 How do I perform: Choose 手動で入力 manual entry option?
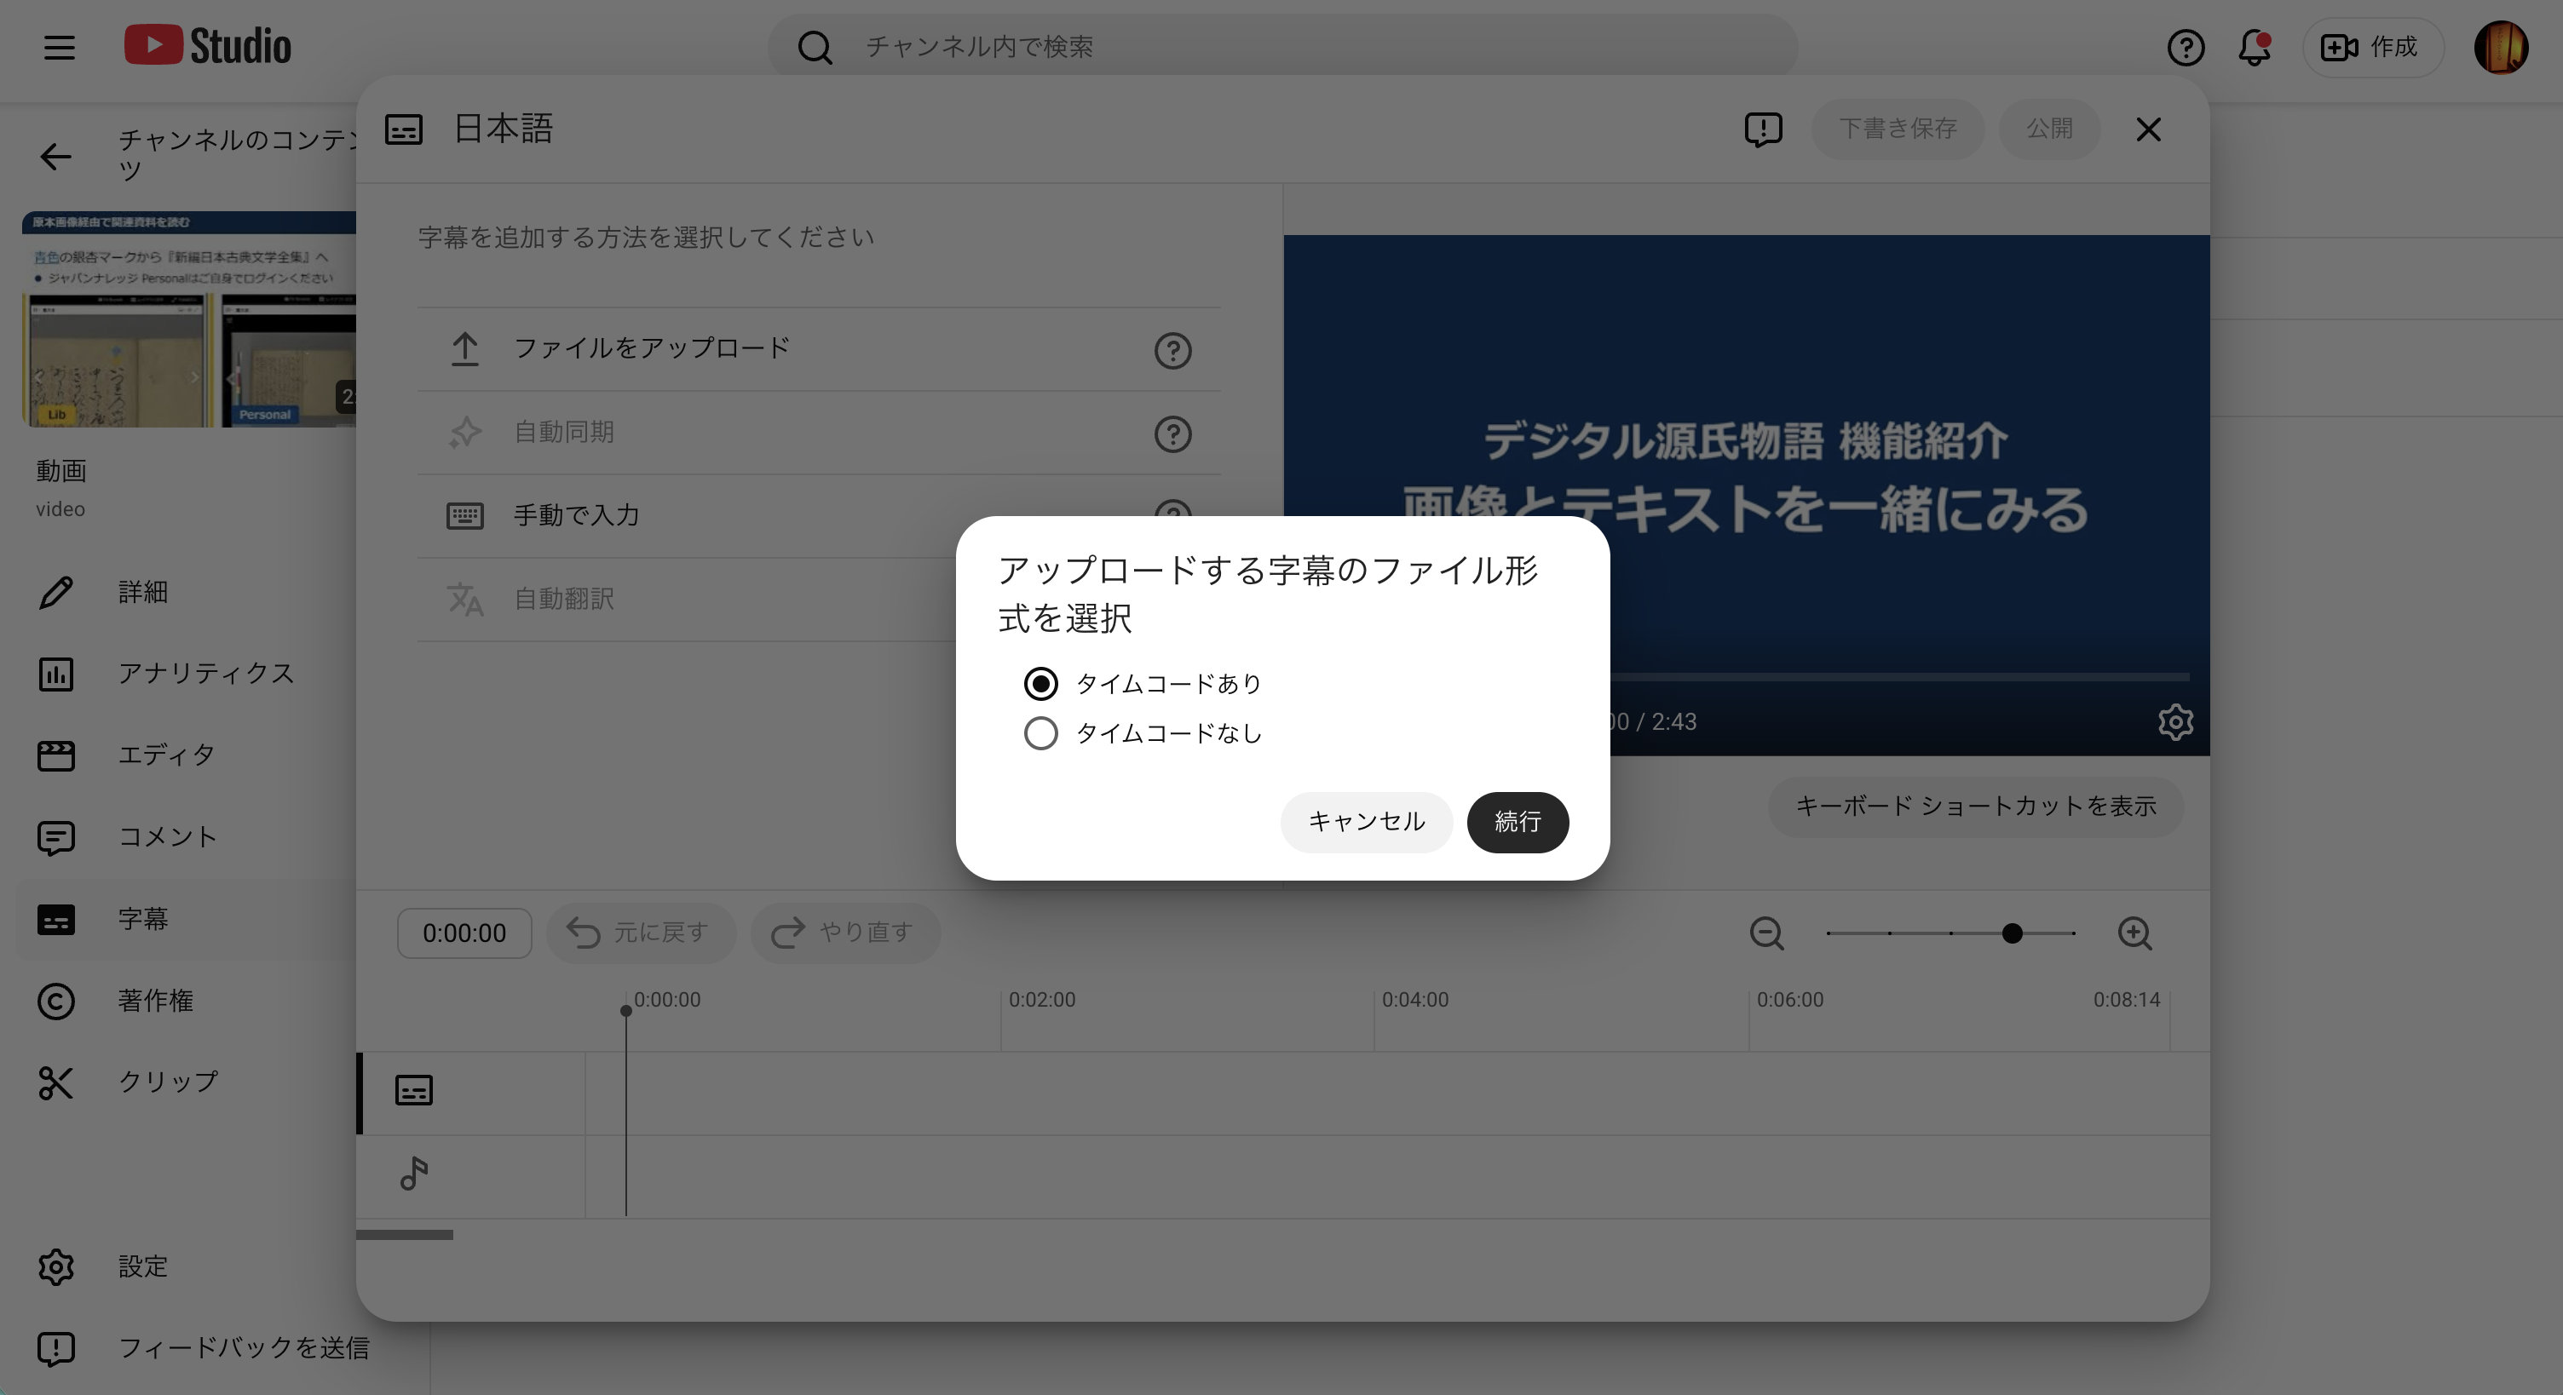pos(575,515)
